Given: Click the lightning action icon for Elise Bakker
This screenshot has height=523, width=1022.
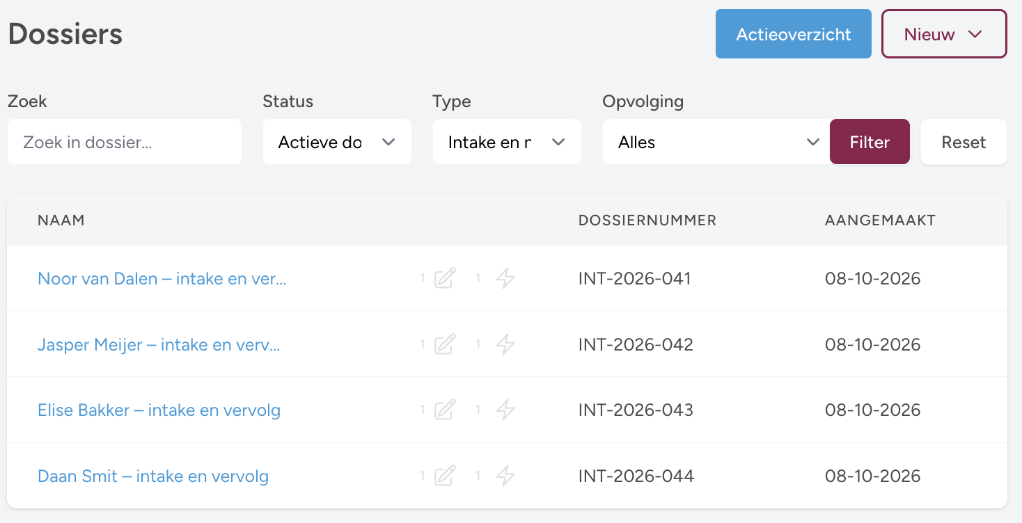Looking at the screenshot, I should (x=505, y=410).
